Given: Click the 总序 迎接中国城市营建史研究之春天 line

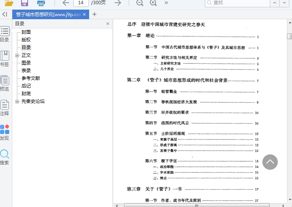Looking at the screenshot, I should [x=166, y=24].
